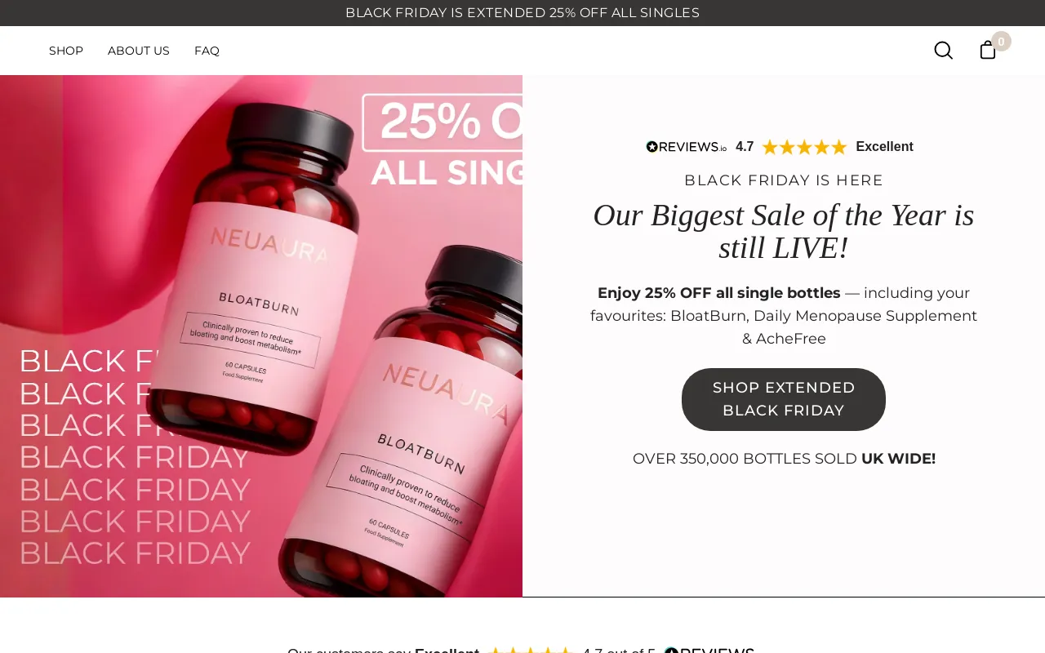The width and height of the screenshot is (1045, 653).
Task: Click the Biggest Sale of the Year heading
Action: 784,231
